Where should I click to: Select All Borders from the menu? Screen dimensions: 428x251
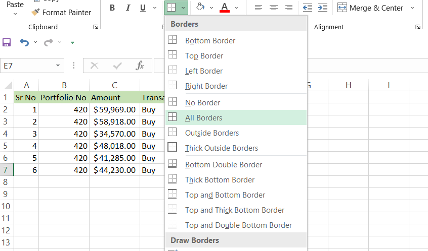click(203, 118)
